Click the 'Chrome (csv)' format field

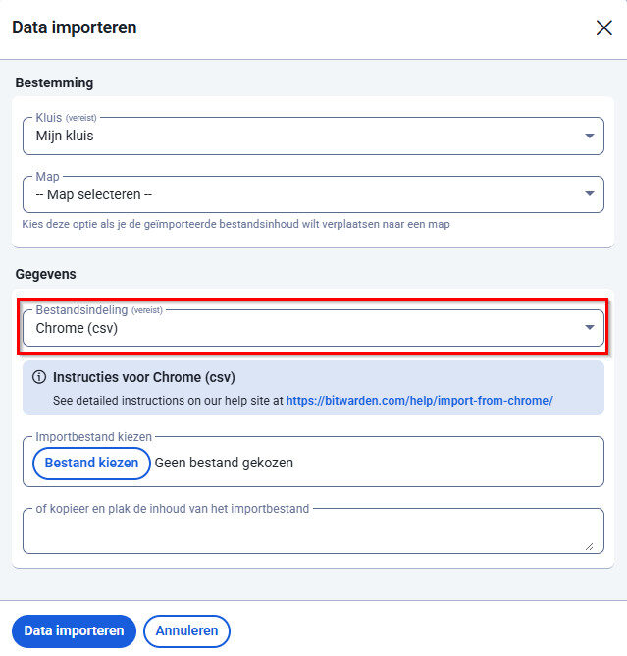(x=294, y=328)
